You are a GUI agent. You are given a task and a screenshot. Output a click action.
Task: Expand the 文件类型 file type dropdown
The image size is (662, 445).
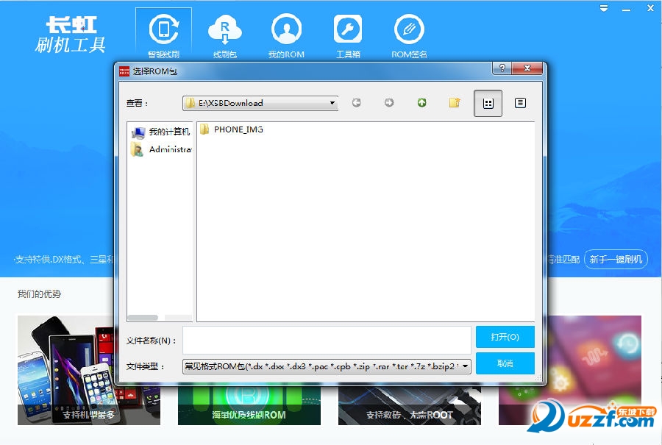tap(466, 366)
